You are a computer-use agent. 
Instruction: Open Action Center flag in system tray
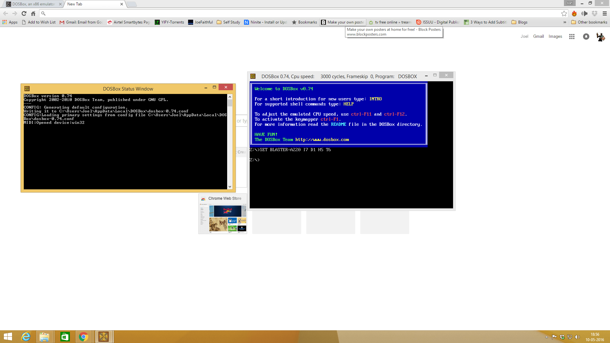click(553, 336)
